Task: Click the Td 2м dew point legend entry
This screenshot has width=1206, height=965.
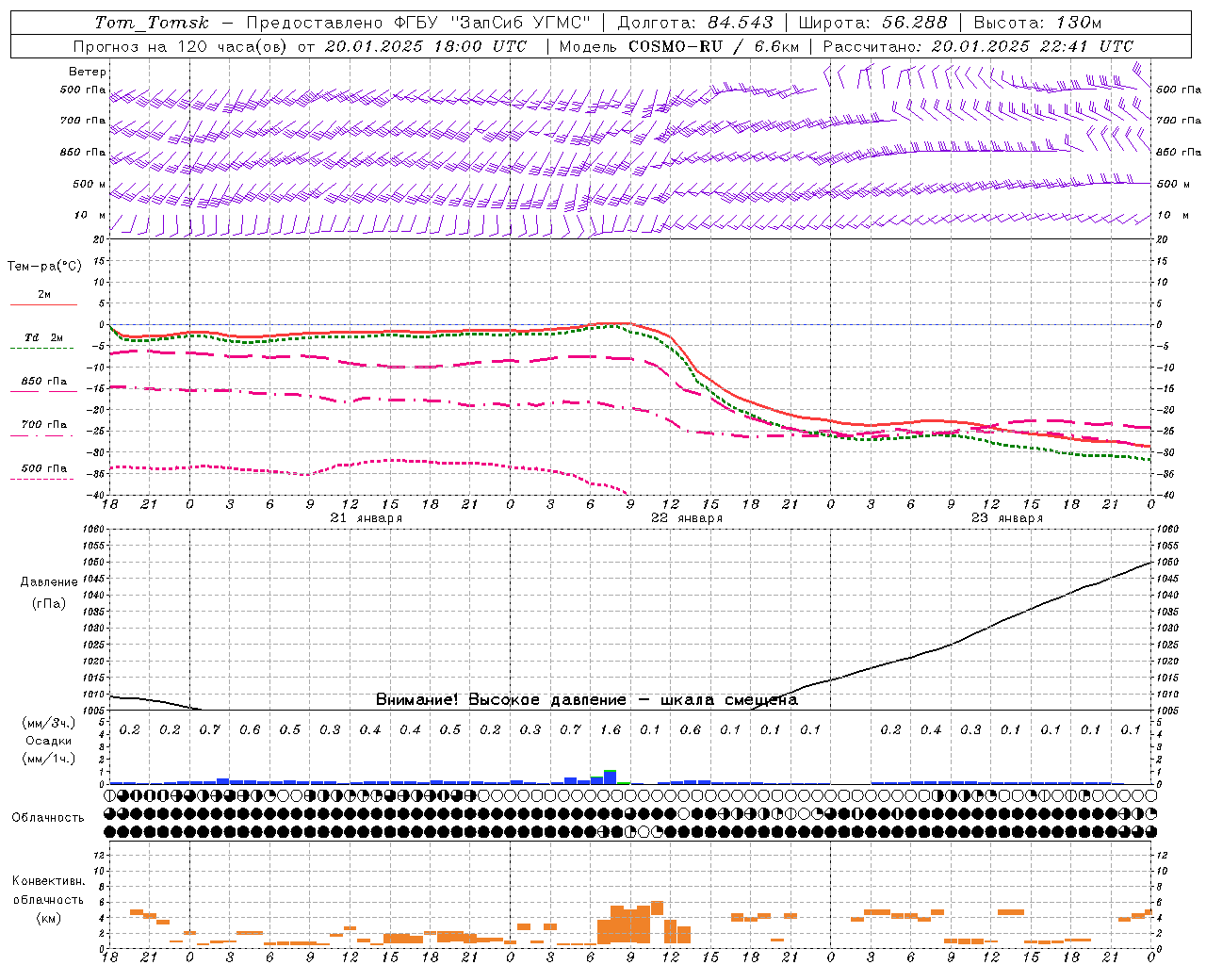Action: pyautogui.click(x=43, y=341)
